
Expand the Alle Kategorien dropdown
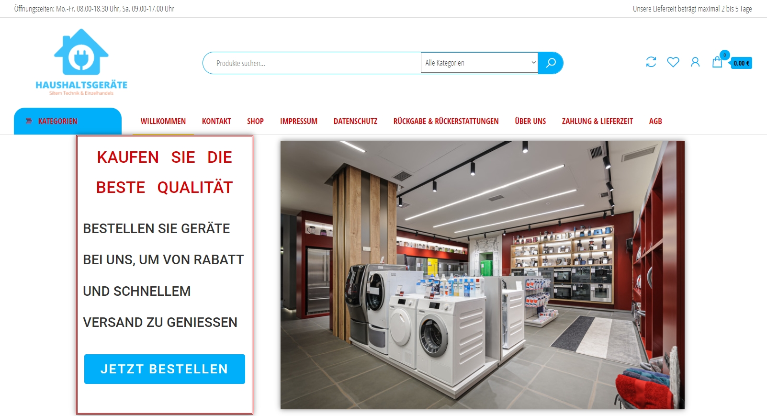[x=479, y=63]
